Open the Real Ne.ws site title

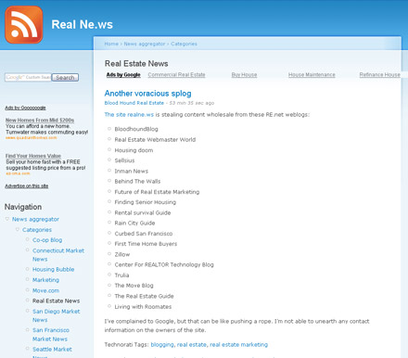(82, 25)
